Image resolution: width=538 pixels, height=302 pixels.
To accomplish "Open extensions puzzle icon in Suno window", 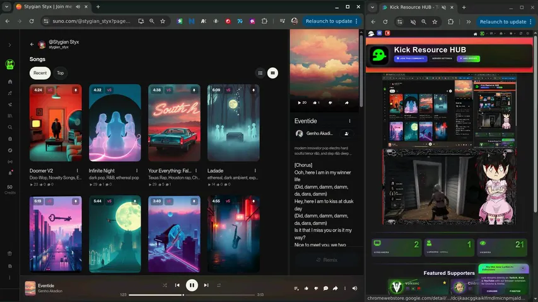I will [264, 21].
